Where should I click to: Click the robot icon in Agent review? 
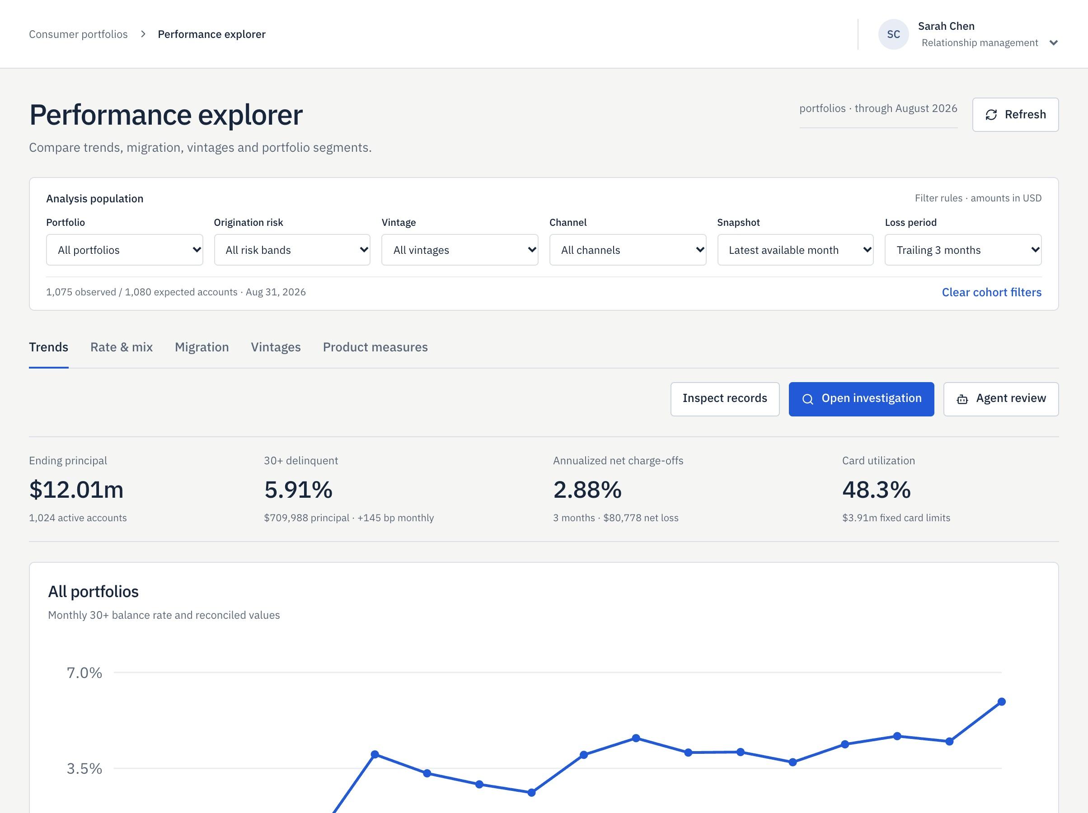(962, 399)
